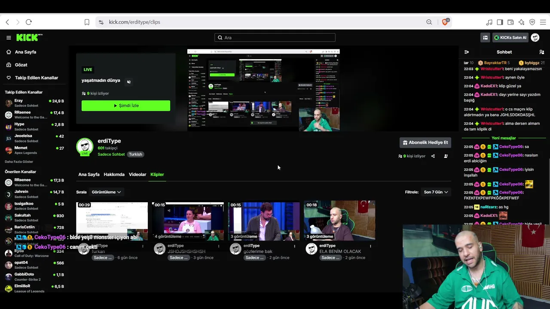The image size is (550, 309).
Task: Click the Sadece Sohbet category link
Action: pyautogui.click(x=111, y=154)
